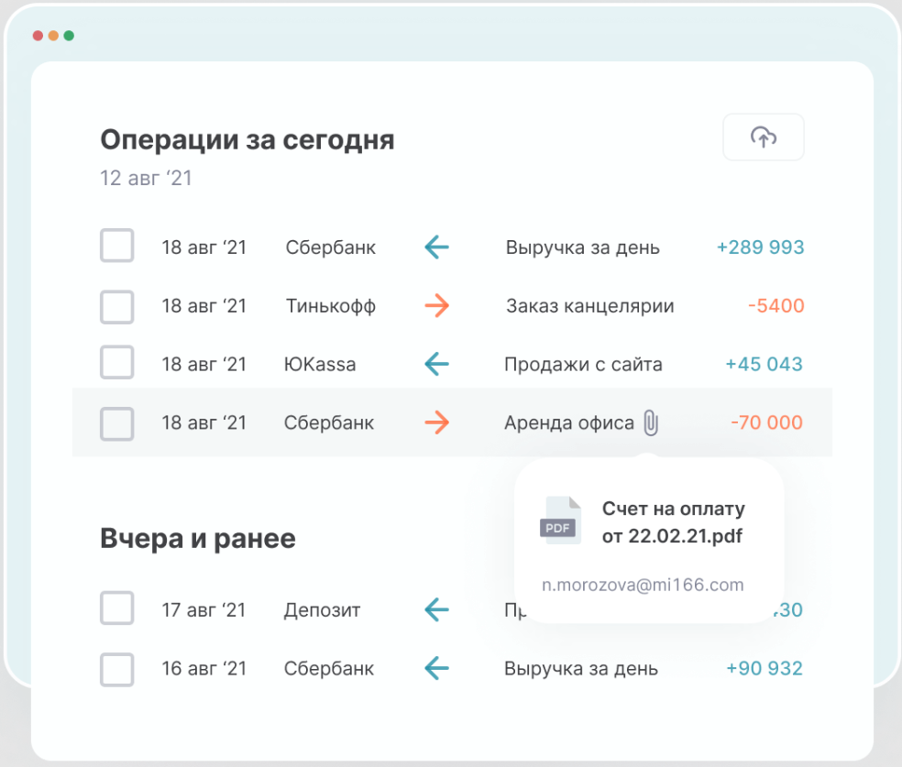The height and width of the screenshot is (767, 902).
Task: Click date 17 авг '21
Action: pyautogui.click(x=203, y=609)
